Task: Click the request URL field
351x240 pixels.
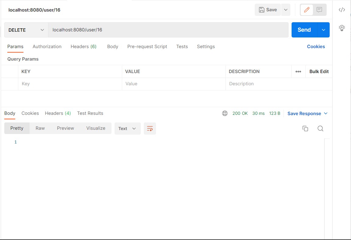Action: coord(168,30)
